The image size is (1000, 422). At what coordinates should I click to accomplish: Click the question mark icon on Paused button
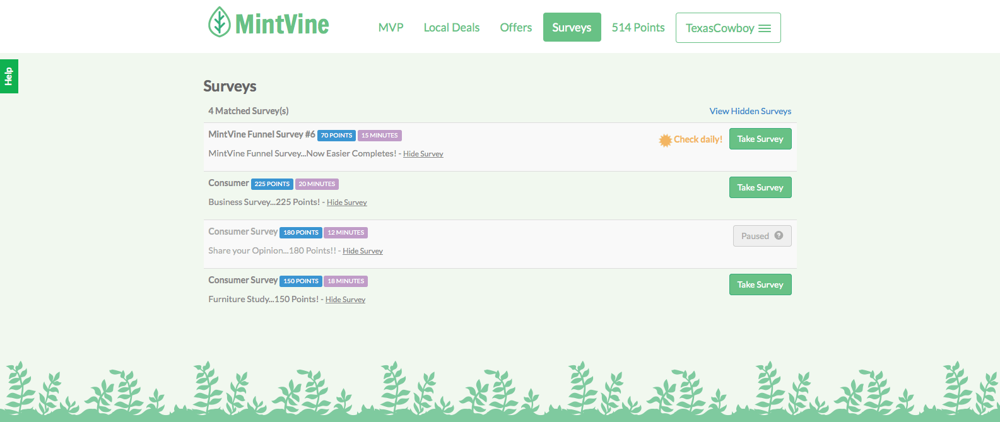point(779,235)
